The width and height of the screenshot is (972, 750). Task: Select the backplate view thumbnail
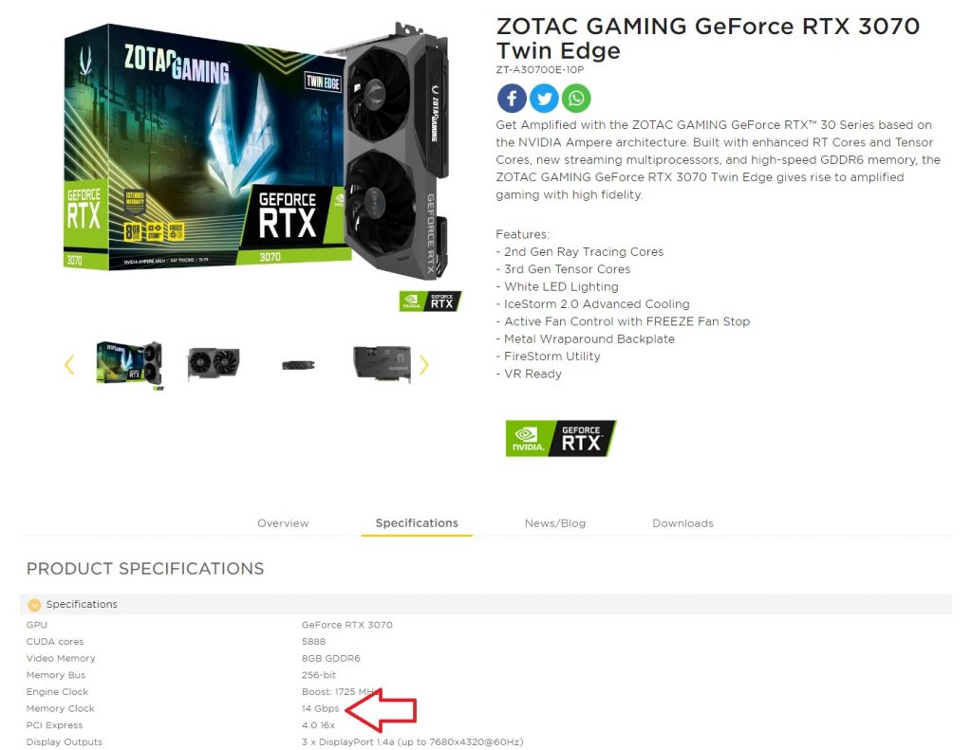[x=382, y=363]
